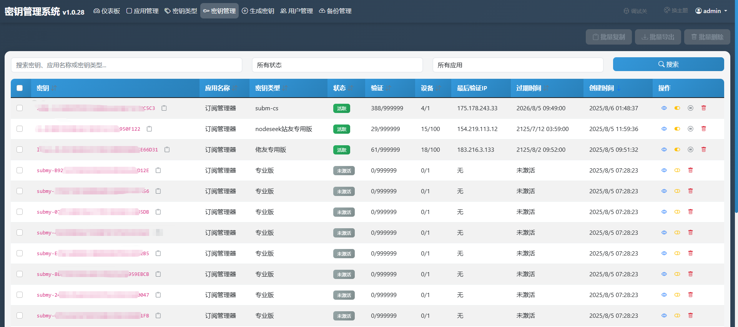This screenshot has width=738, height=327.
Task: Click the 'nodeseek站友专用版' key type cell
Action: pos(284,129)
